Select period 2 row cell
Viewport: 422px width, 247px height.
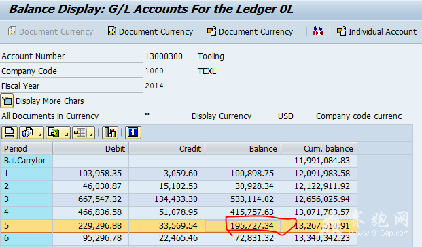[x=27, y=186]
